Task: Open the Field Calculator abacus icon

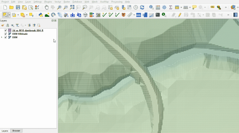Action: click(158, 7)
